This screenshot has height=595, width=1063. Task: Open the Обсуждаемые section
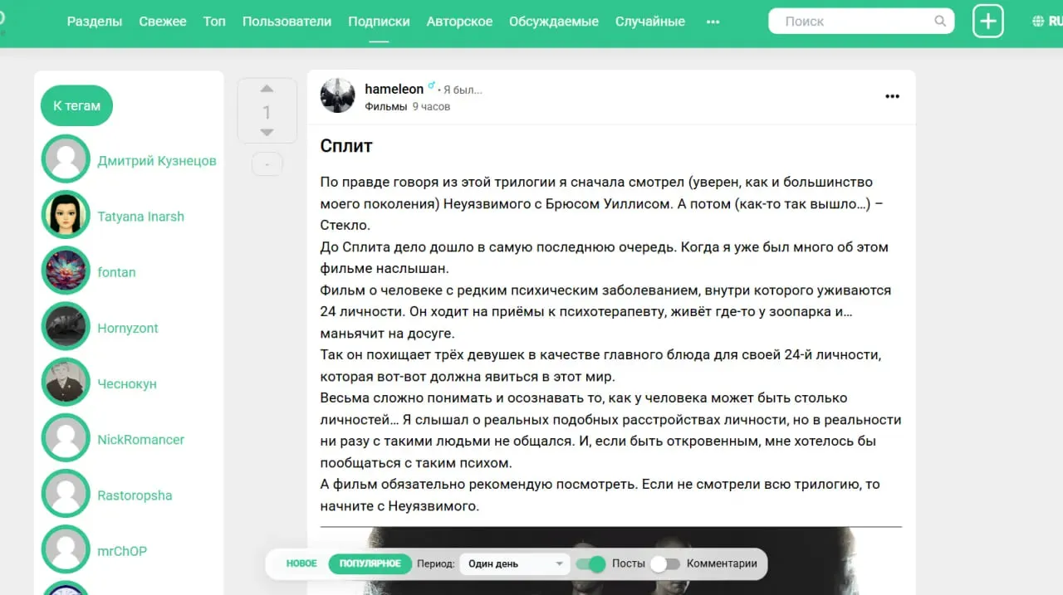pos(554,22)
